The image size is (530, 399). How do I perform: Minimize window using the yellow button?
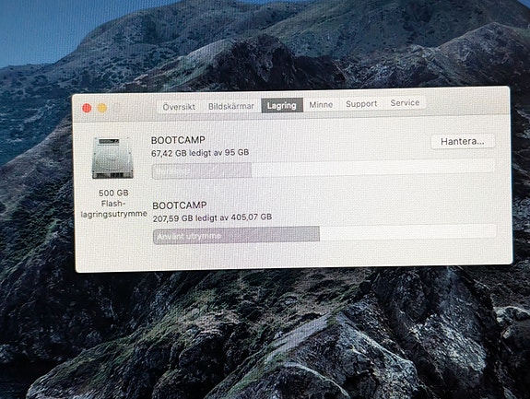[102, 108]
